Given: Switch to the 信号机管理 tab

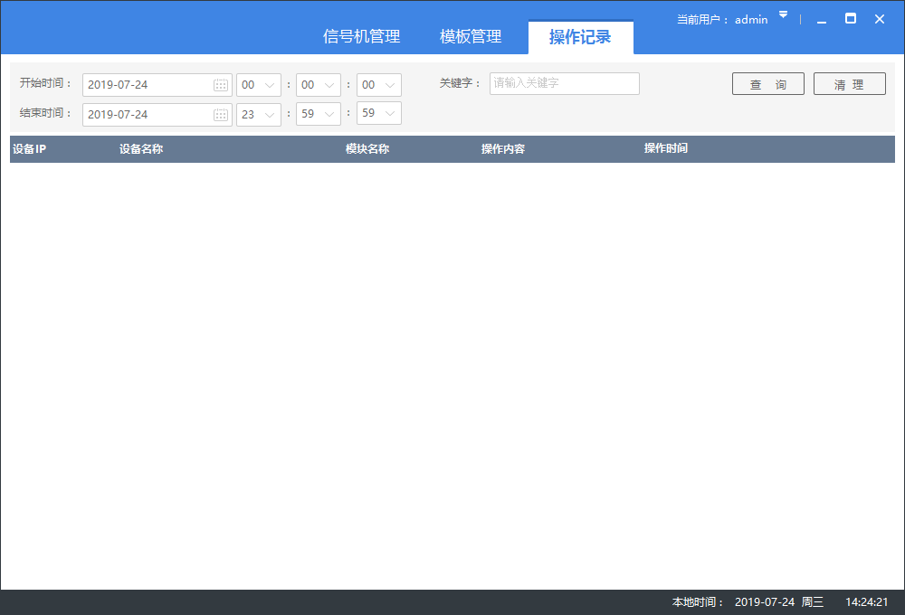Looking at the screenshot, I should (361, 37).
